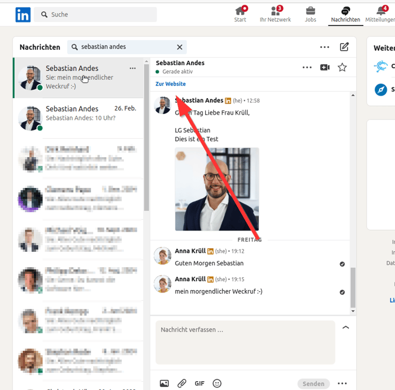This screenshot has width=395, height=390.
Task: Open conversation options next to video icon
Action: click(x=307, y=67)
